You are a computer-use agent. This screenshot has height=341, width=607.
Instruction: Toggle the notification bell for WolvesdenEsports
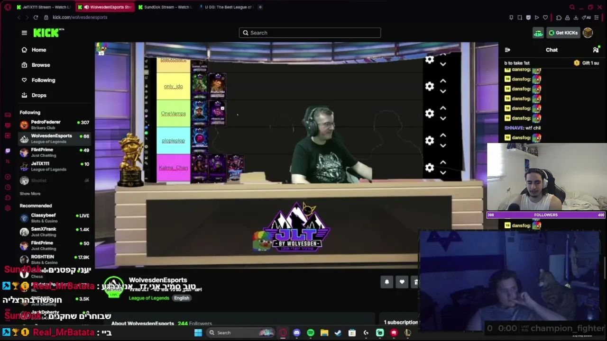(387, 282)
